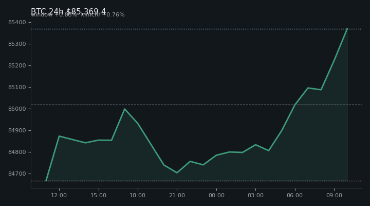Click the 09:00 time axis label

(x=334, y=195)
